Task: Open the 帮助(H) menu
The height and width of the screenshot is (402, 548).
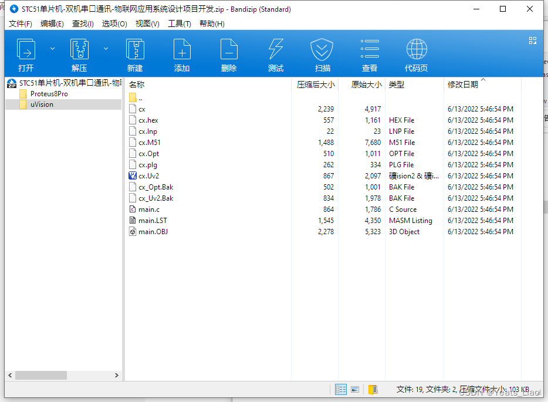Action: tap(212, 24)
